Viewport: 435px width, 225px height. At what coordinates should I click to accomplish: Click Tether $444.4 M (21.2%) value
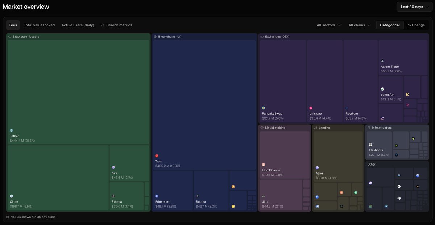(x=22, y=141)
